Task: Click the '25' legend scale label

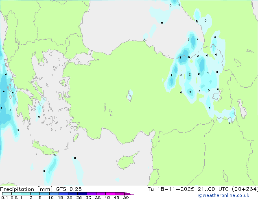Action: coord(79,197)
